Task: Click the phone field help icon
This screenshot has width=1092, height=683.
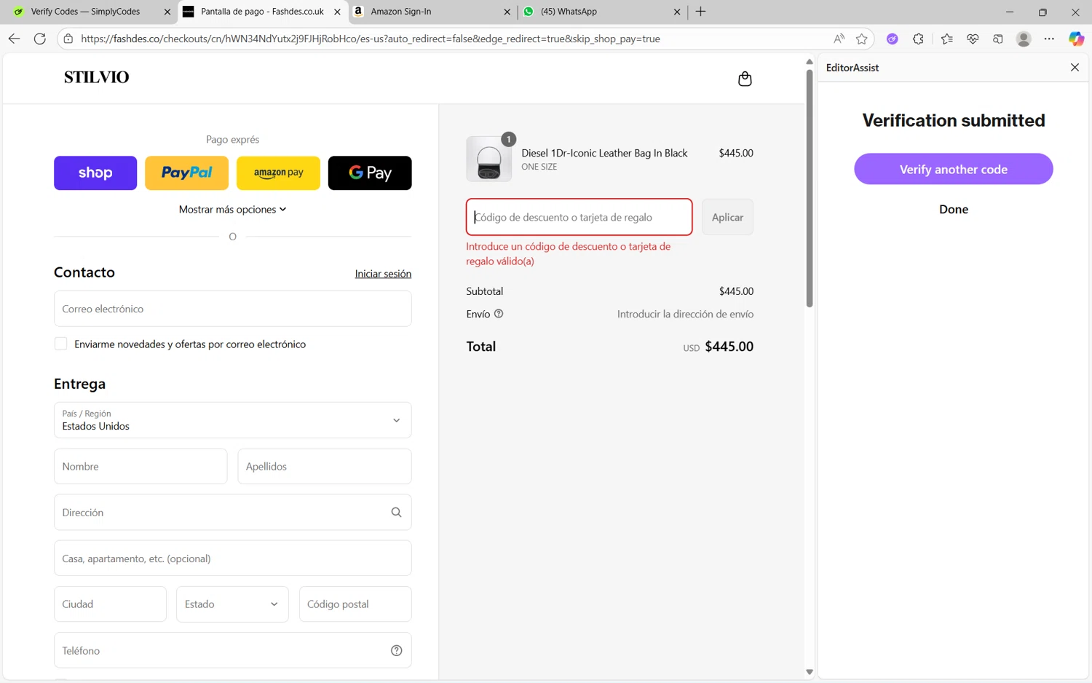Action: click(396, 650)
